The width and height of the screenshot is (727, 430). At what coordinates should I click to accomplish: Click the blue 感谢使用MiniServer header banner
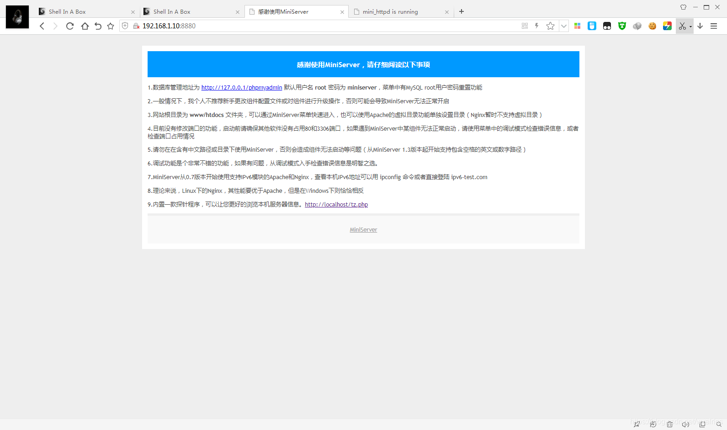(x=363, y=64)
